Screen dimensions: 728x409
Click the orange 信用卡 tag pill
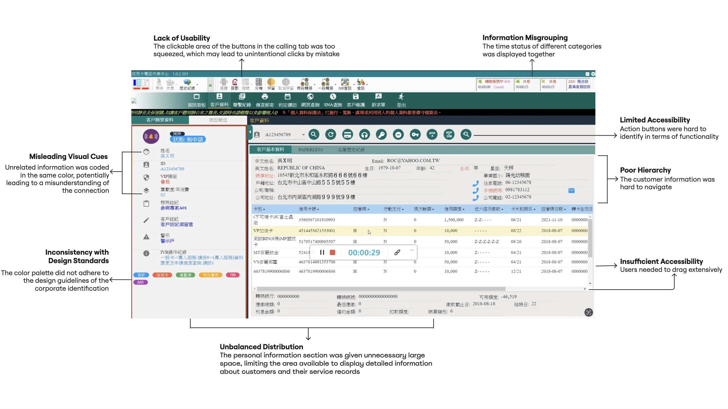pyautogui.click(x=162, y=275)
